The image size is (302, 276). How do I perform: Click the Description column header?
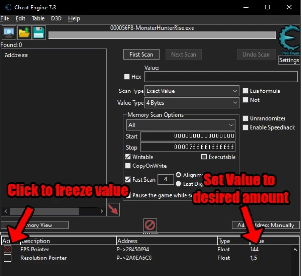[68, 241]
